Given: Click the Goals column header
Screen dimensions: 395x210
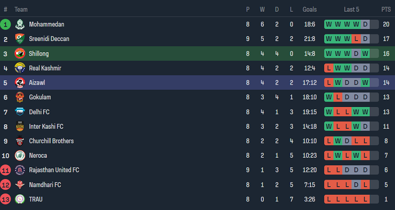Looking at the screenshot, I should click(x=309, y=9).
